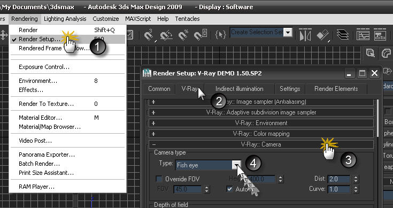Open the MAXScript menu
Image resolution: width=393 pixels, height=208 pixels.
click(x=138, y=19)
